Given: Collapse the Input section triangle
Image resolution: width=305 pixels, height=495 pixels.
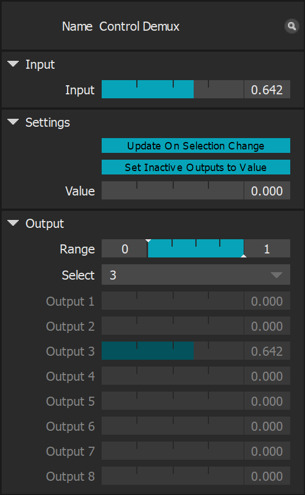Looking at the screenshot, I should (x=13, y=64).
